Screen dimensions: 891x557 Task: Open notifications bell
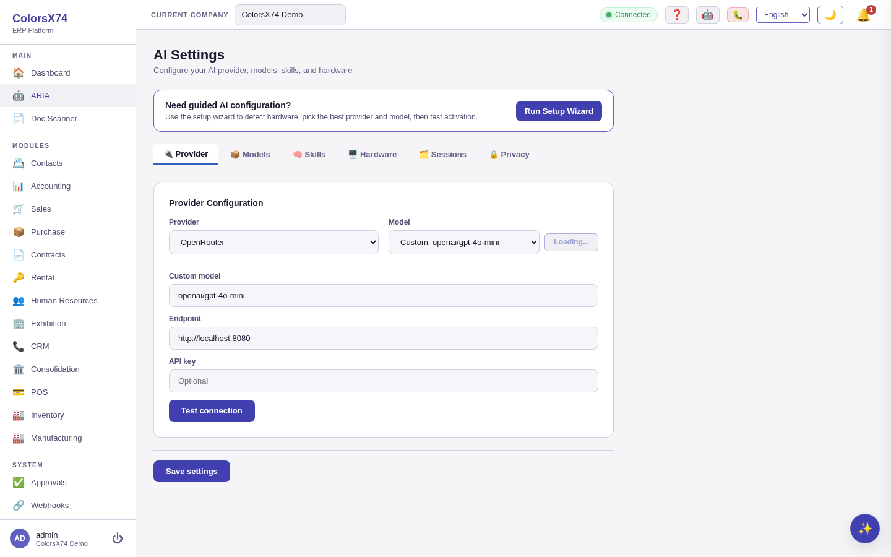point(864,15)
